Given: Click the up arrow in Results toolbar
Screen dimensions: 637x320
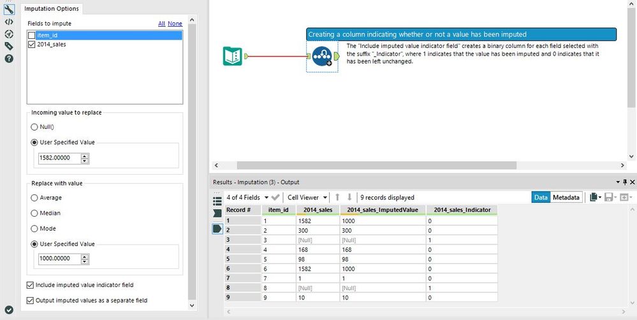Looking at the screenshot, I should [x=337, y=198].
